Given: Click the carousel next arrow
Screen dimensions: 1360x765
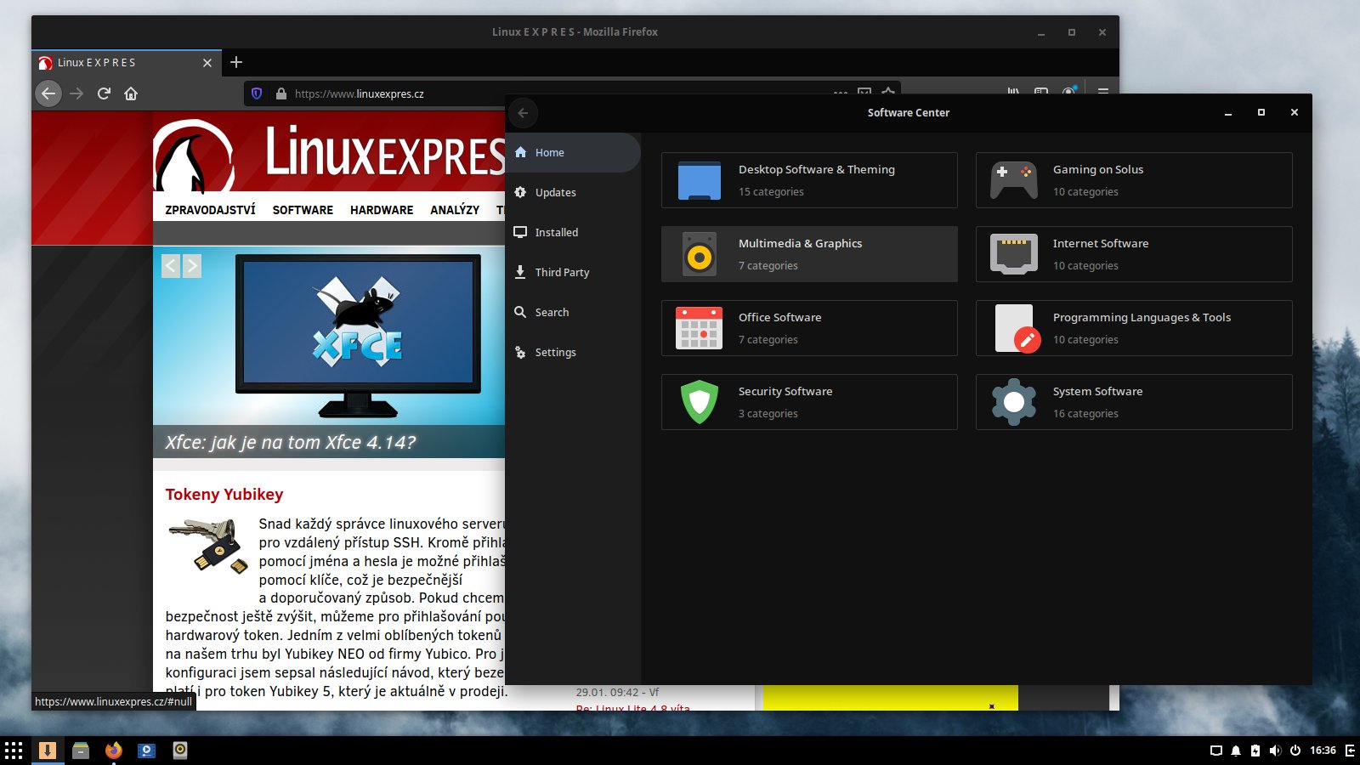Looking at the screenshot, I should (192, 266).
